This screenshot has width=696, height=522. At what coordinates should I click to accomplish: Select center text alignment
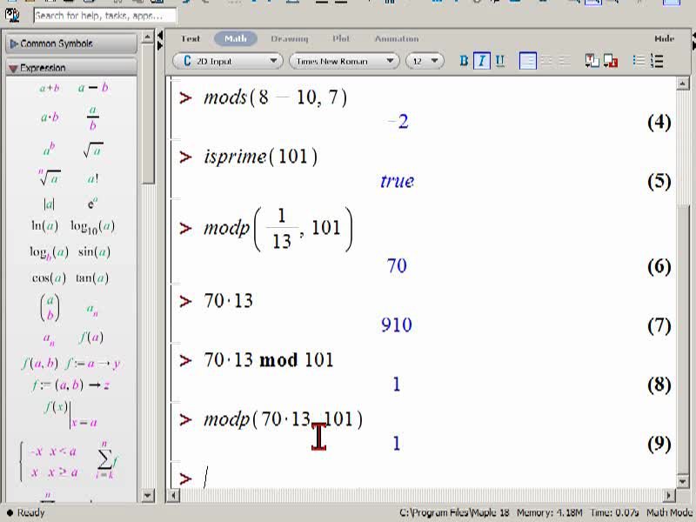(x=546, y=61)
